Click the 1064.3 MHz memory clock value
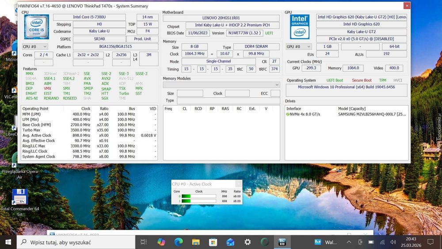 pyautogui.click(x=194, y=54)
